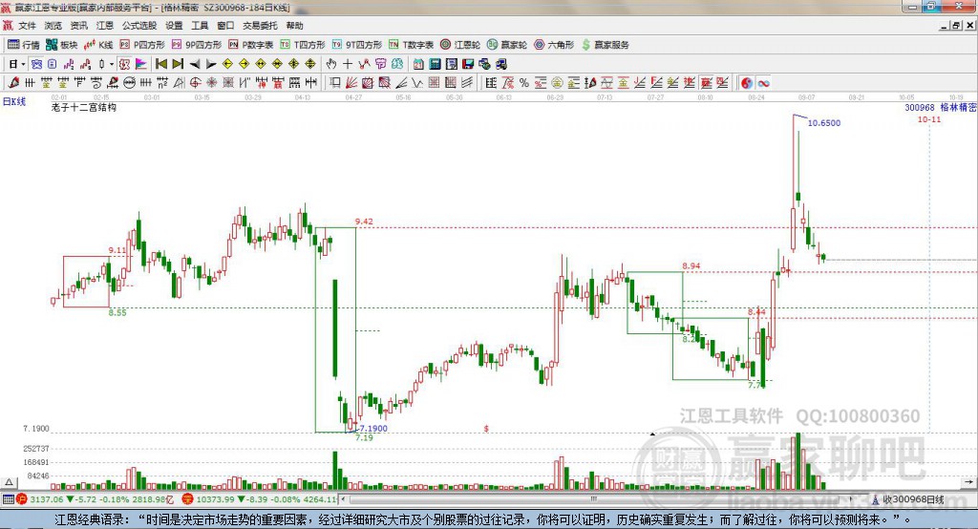
Task: Click the infinity symbol icon
Action: [x=763, y=83]
